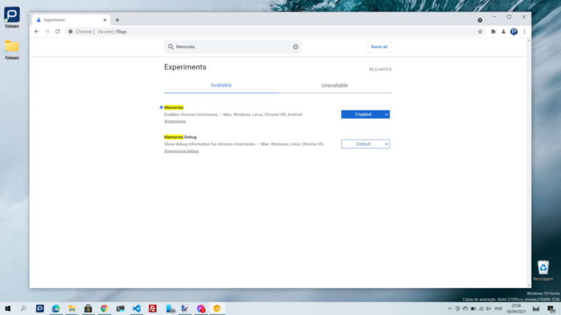Open Chrome's three-dot menu
The height and width of the screenshot is (315, 561).
click(x=524, y=31)
